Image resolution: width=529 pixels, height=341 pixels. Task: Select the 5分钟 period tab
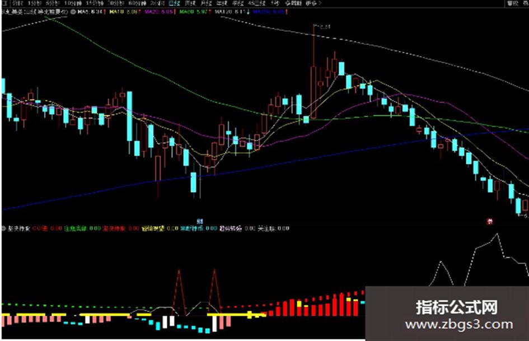tap(52, 3)
